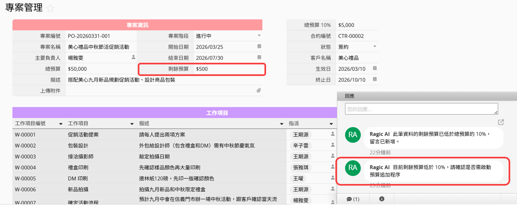
Task: Switch to the comments tab (1)
Action: pos(353,199)
